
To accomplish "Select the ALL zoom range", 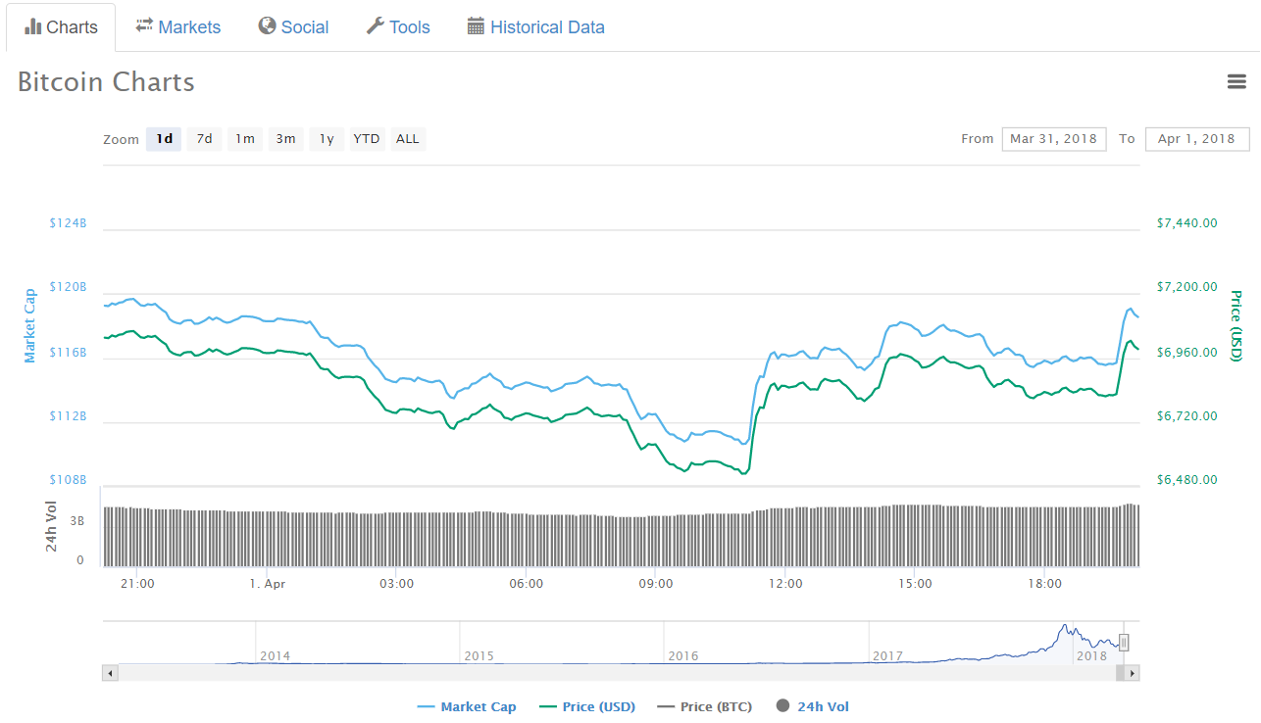I will 408,139.
